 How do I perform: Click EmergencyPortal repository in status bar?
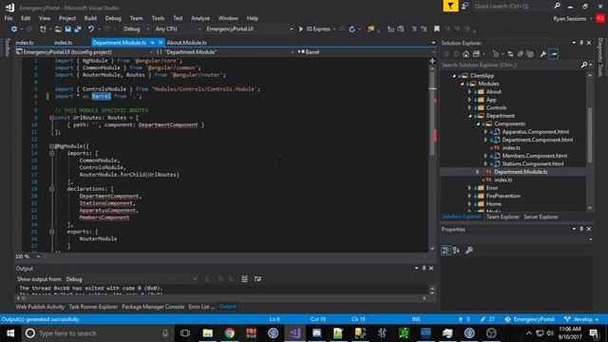[530, 319]
